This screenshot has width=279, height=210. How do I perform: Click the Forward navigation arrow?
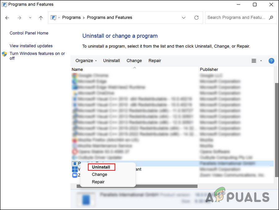point(19,18)
